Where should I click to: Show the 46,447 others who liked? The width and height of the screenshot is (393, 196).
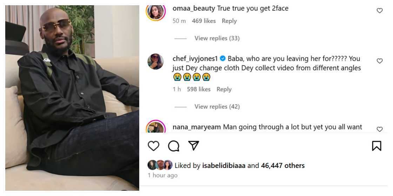click(283, 166)
